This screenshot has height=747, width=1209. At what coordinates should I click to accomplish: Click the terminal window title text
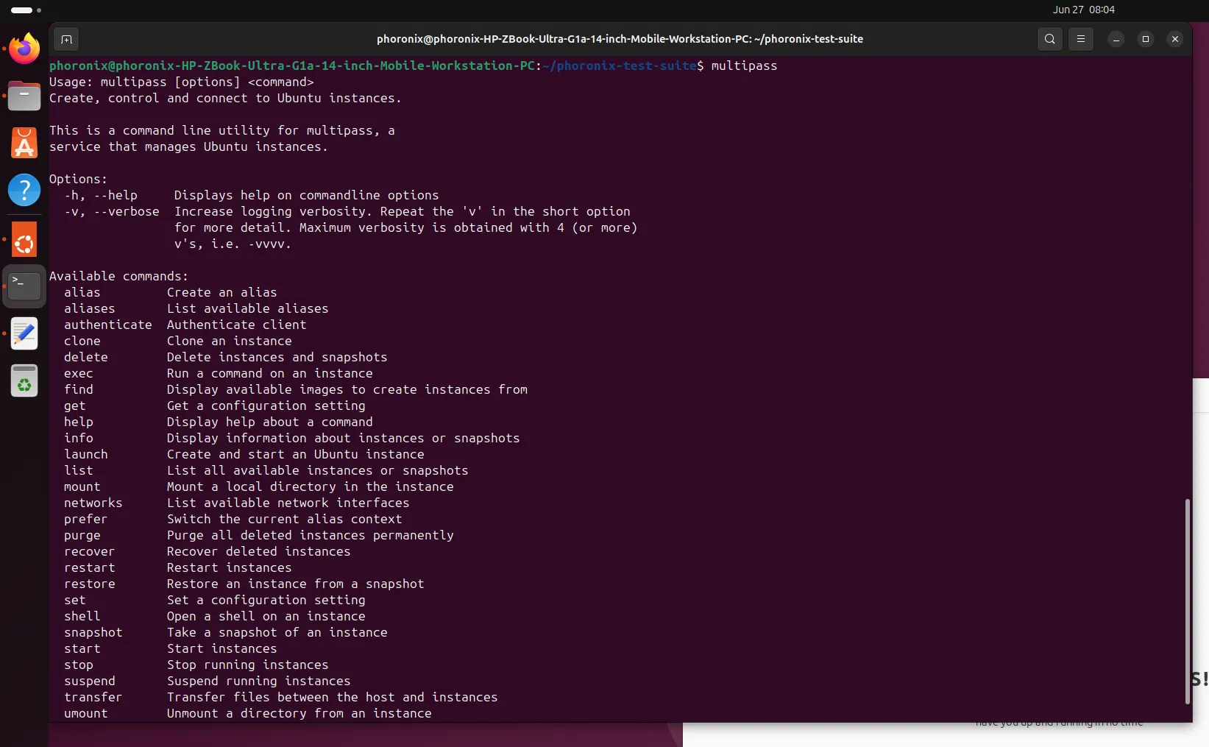620,39
